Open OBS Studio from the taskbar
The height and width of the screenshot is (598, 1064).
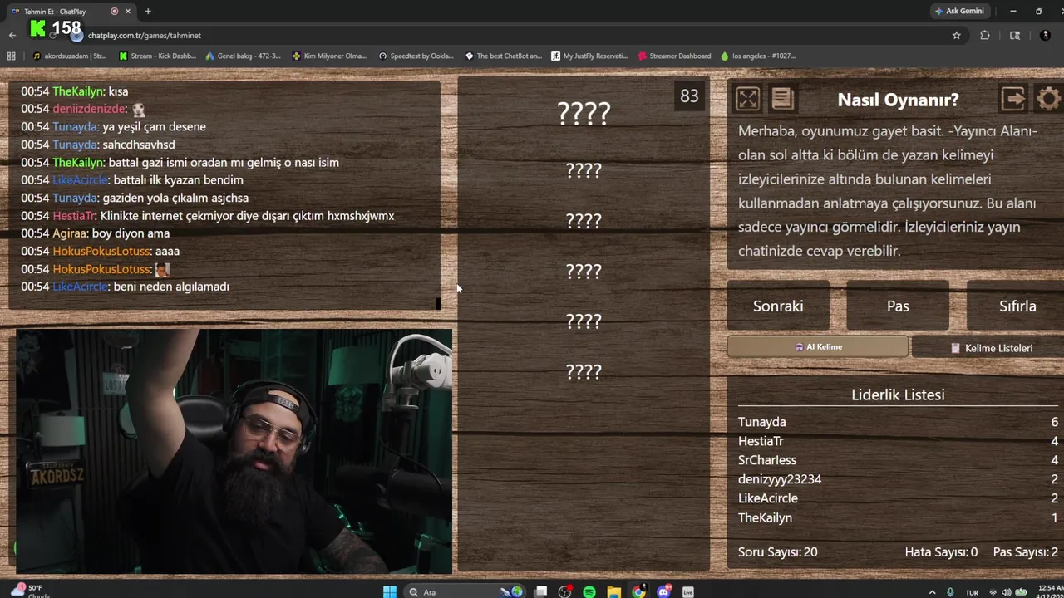pyautogui.click(x=564, y=591)
